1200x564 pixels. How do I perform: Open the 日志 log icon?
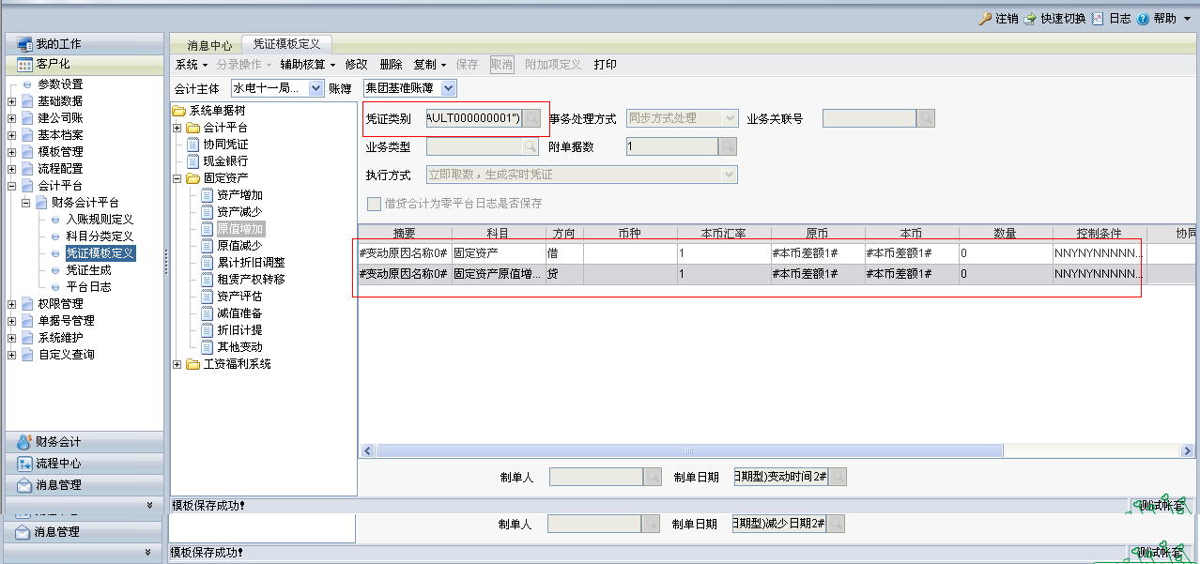pos(1098,19)
